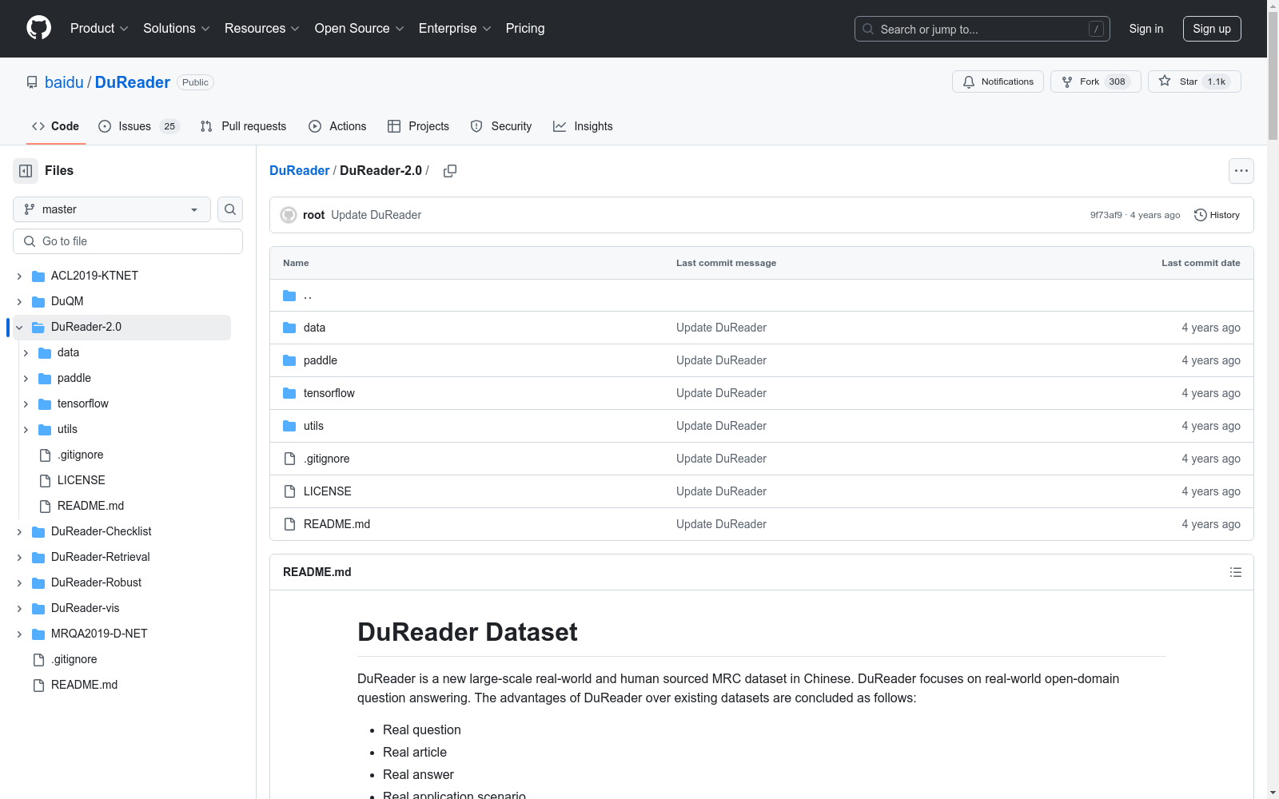
Task: Open the Resources menu
Action: [262, 28]
